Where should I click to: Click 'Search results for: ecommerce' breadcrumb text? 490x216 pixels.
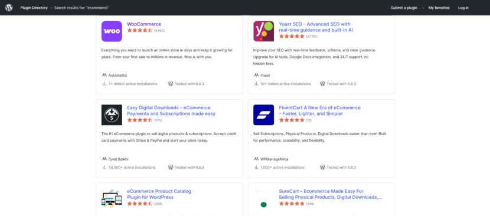coord(81,8)
